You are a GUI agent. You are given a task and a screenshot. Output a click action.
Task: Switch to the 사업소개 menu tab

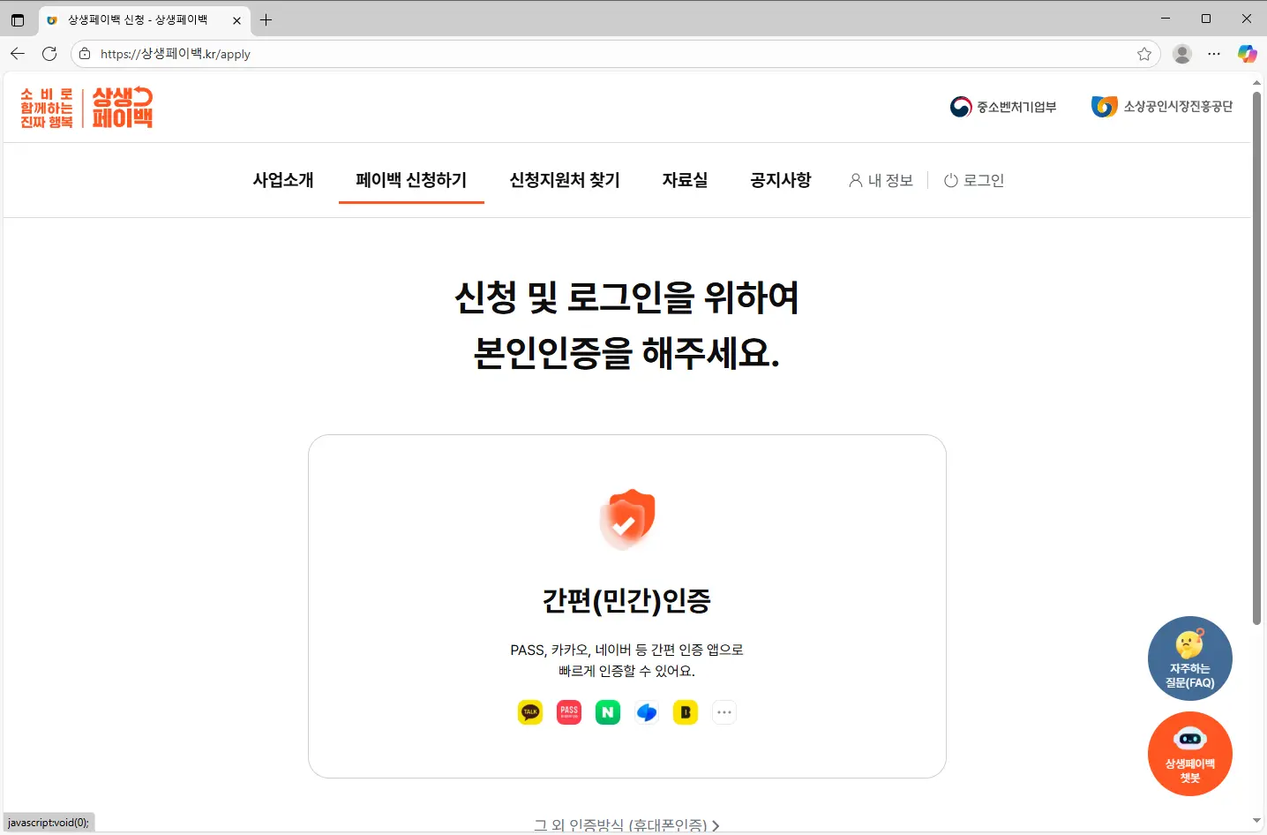pyautogui.click(x=282, y=180)
